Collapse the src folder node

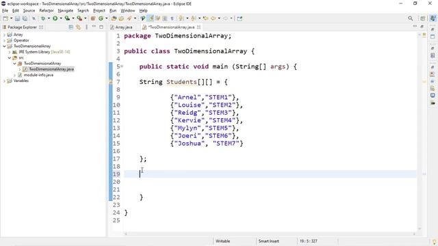tap(10, 57)
